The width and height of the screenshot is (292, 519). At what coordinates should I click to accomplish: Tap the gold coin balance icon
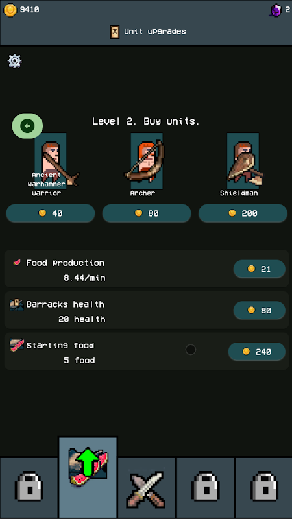pyautogui.click(x=10, y=10)
